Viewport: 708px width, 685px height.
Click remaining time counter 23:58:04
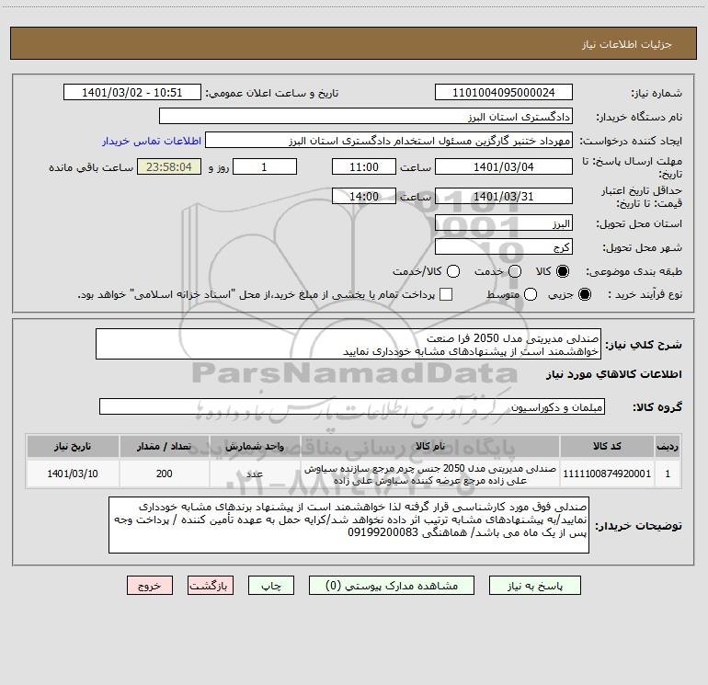(169, 166)
